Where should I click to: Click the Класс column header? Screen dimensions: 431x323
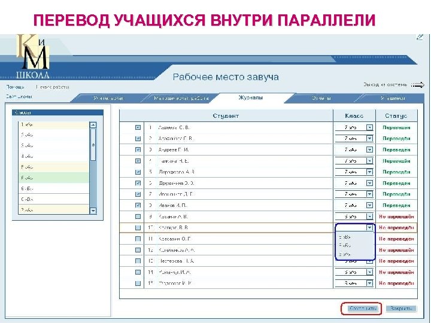coord(354,116)
